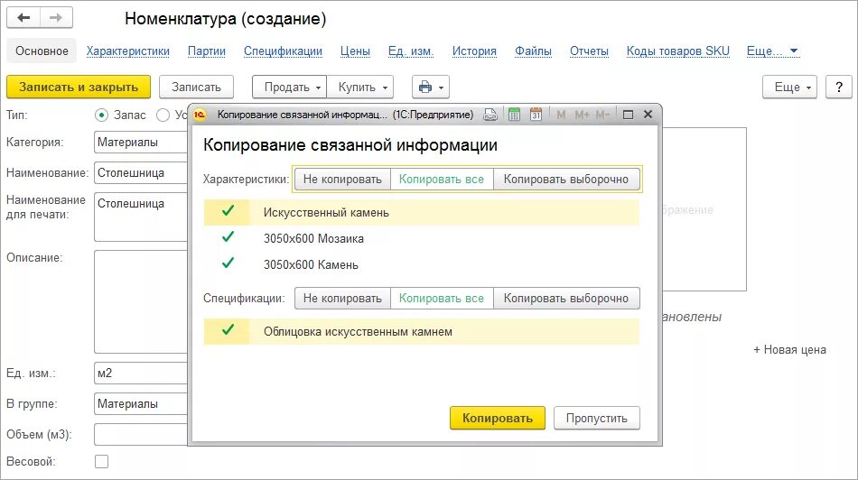Click into the Ед. изм. field with м2
This screenshot has height=480, width=858.
[x=141, y=374]
